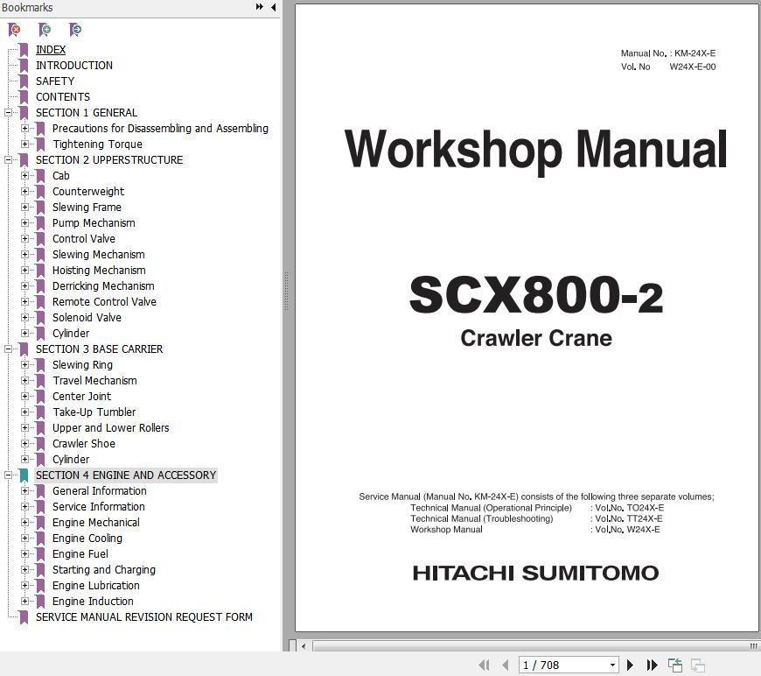Select Upper and Lower Rollers bookmark
This screenshot has width=761, height=676.
coord(111,428)
